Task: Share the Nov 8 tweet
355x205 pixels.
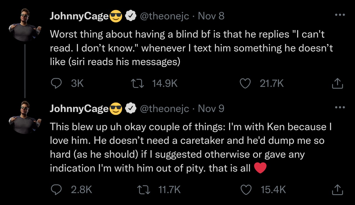Action: 338,83
